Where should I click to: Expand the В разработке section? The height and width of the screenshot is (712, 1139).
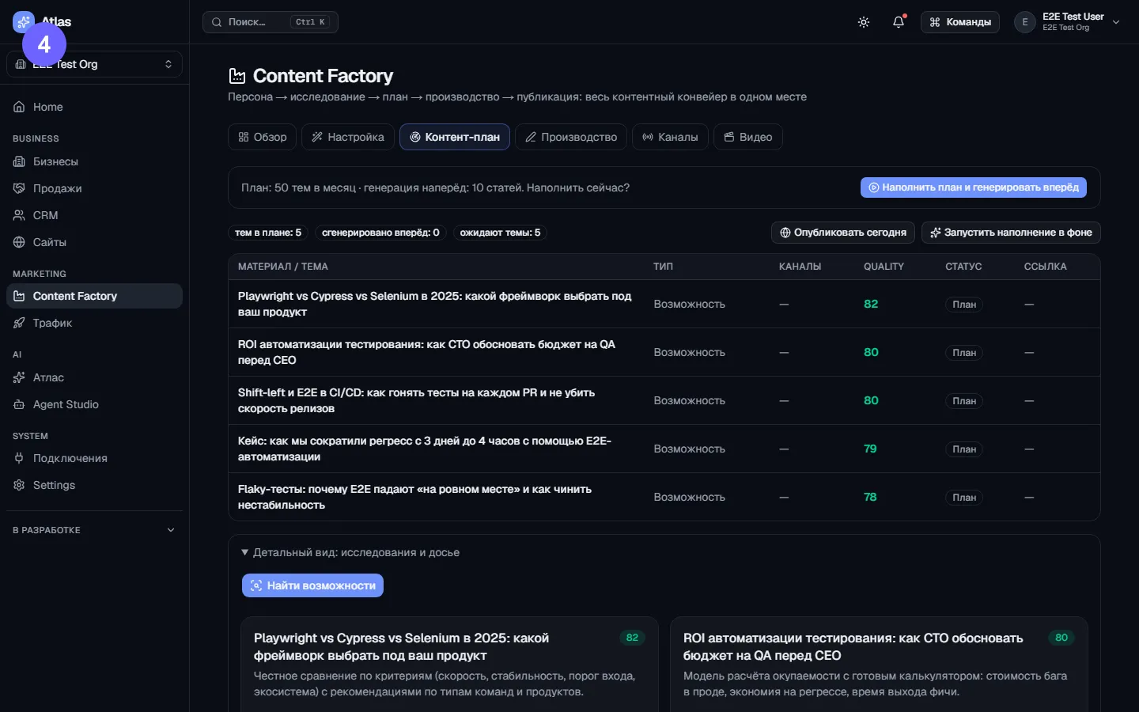click(x=94, y=530)
